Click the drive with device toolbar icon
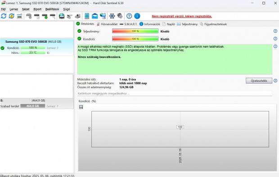Image resolution: width=279 pixels, height=177 pixels. 77,16
